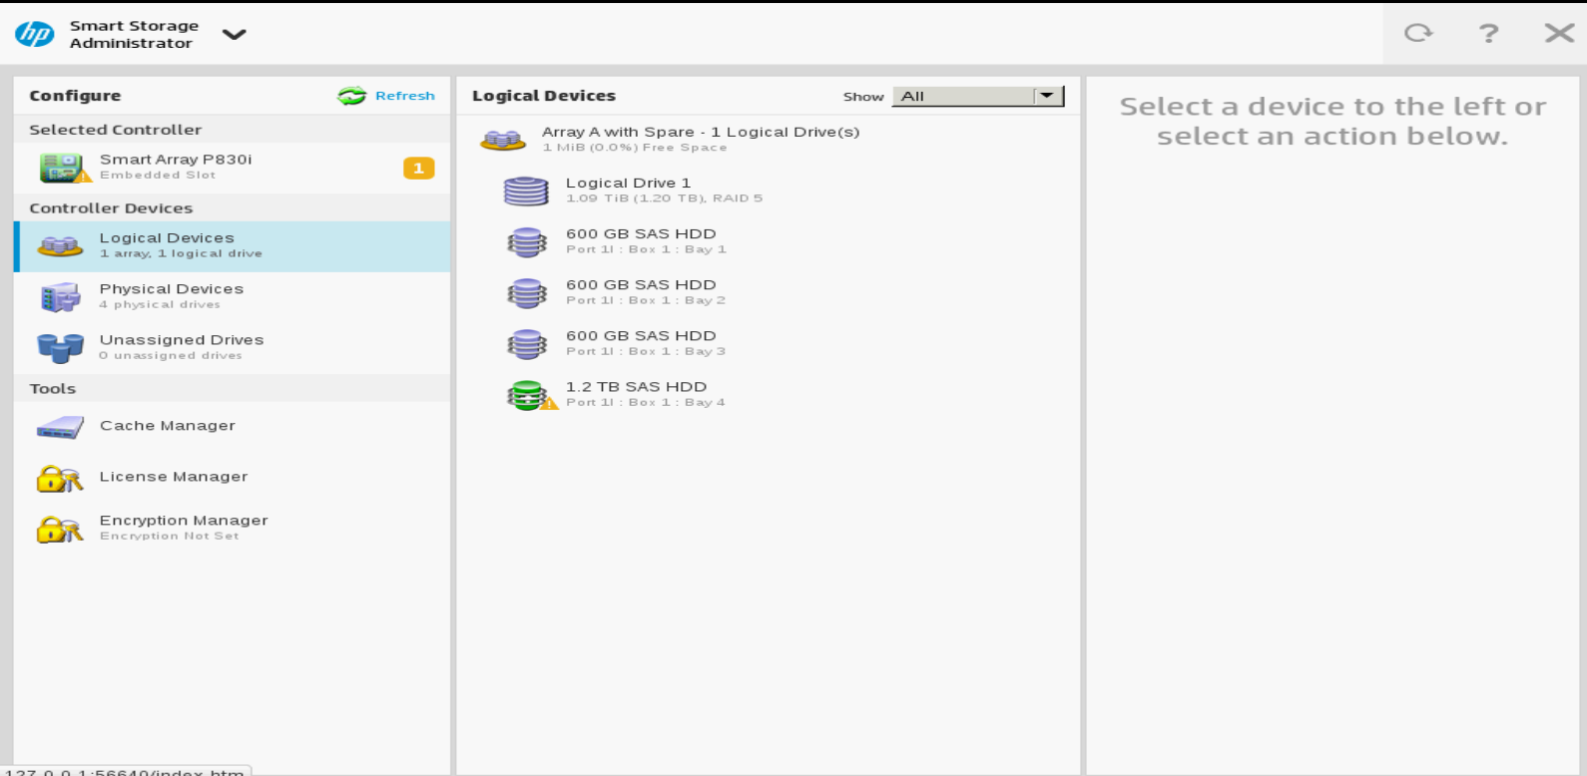
Task: Click the 'Smart Storage Administrator' title text
Action: click(134, 34)
